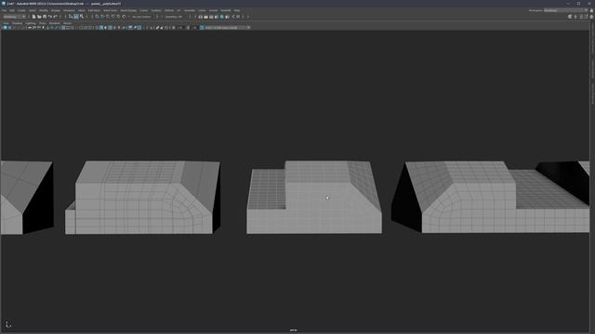
Task: Open the Symmetry Off dropdown
Action: pos(174,17)
